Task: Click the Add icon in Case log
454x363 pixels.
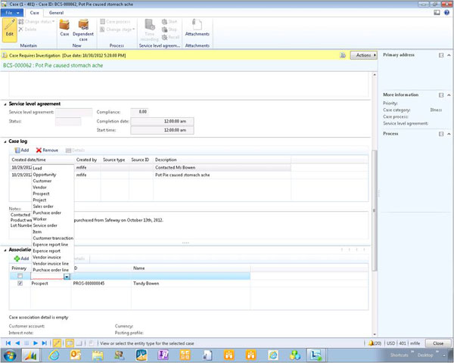Action: pyautogui.click(x=20, y=150)
